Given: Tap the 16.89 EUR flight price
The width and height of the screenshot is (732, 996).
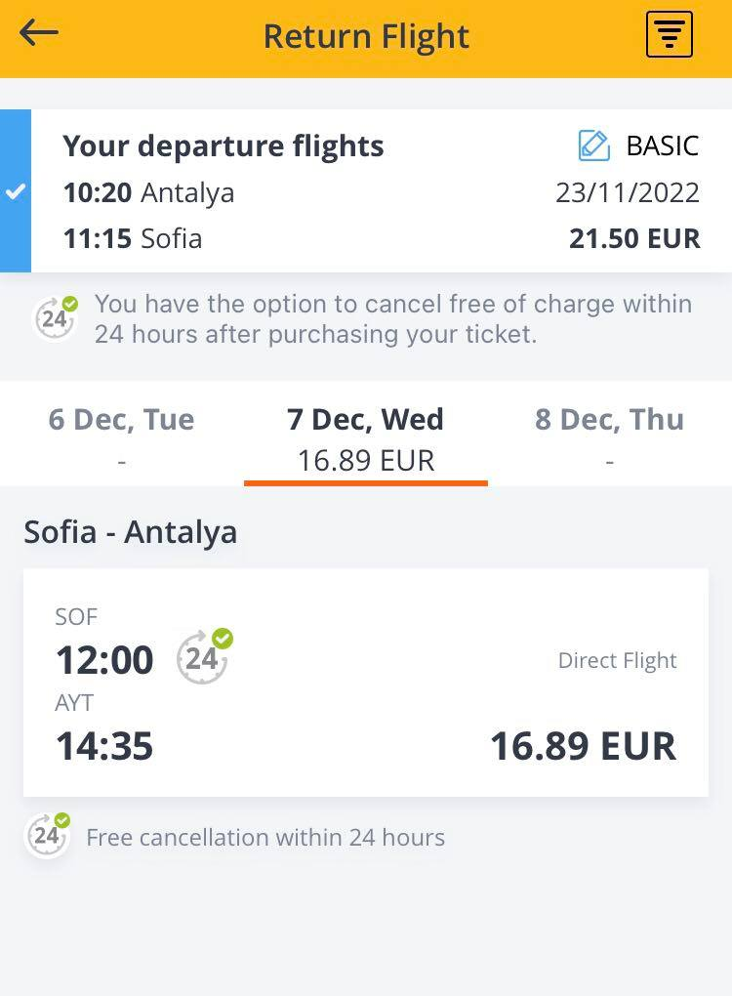Looking at the screenshot, I should click(x=583, y=746).
